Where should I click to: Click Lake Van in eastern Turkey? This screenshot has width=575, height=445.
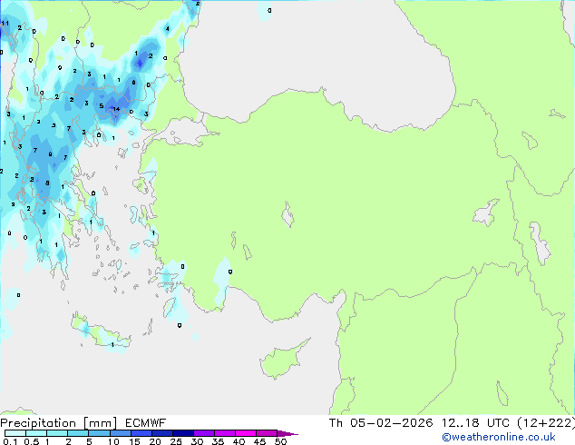pyautogui.click(x=485, y=213)
